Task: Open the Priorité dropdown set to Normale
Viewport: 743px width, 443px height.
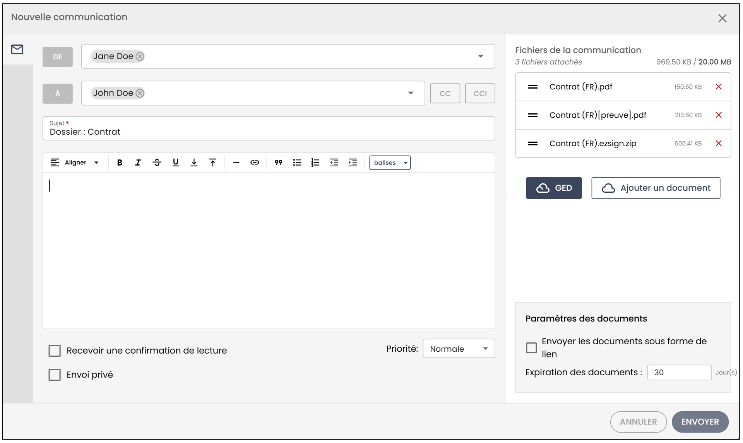Action: click(459, 349)
